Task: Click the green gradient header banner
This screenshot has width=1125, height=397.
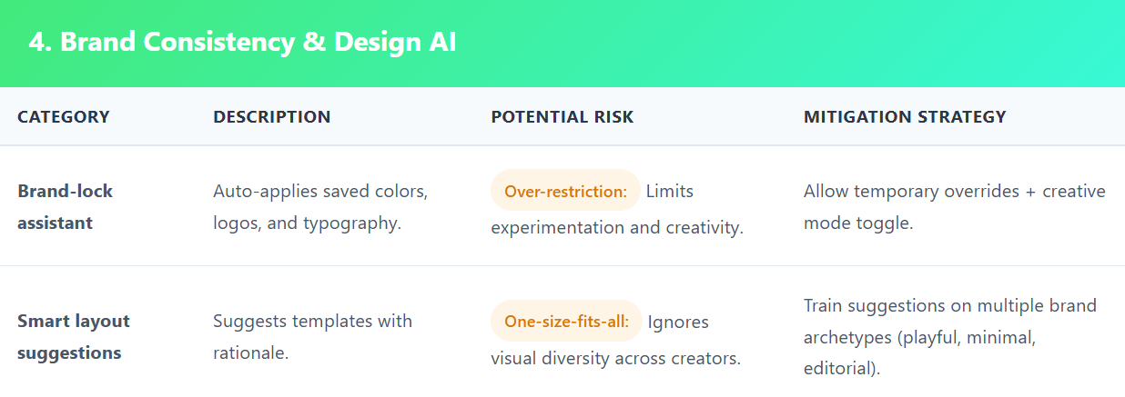Action: pyautogui.click(x=774, y=43)
